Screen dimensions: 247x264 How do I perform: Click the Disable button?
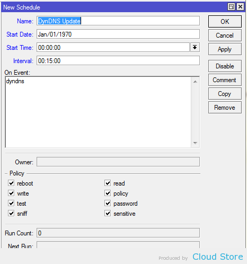(225, 66)
